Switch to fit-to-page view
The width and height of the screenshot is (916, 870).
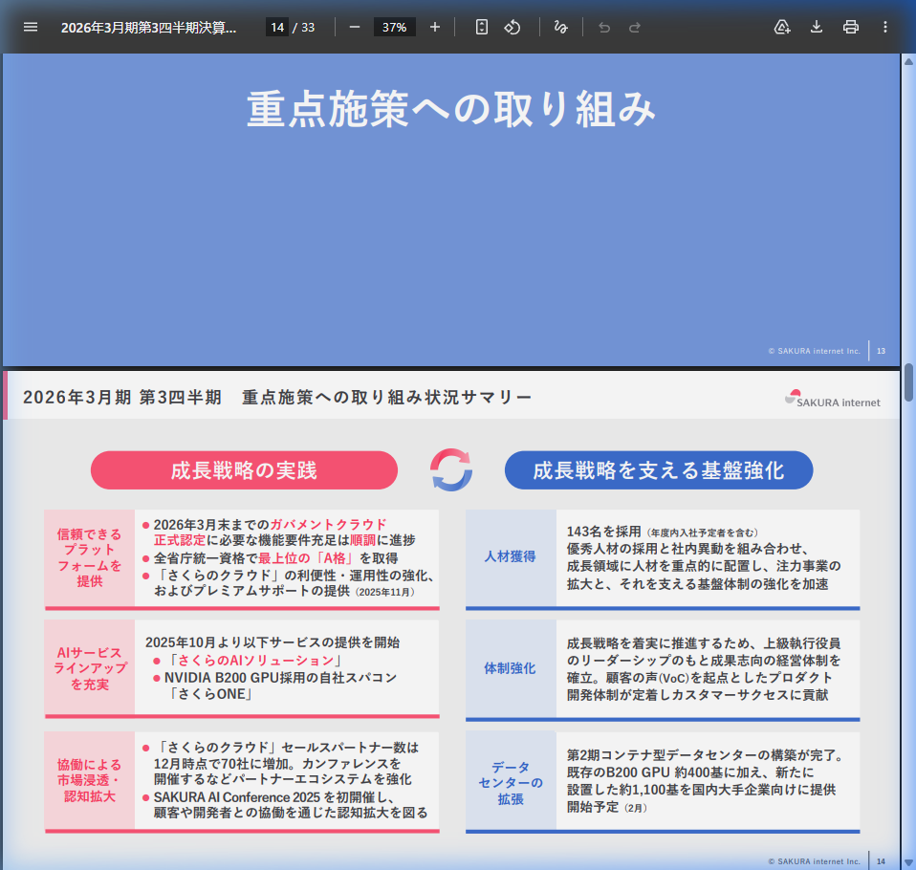click(480, 27)
